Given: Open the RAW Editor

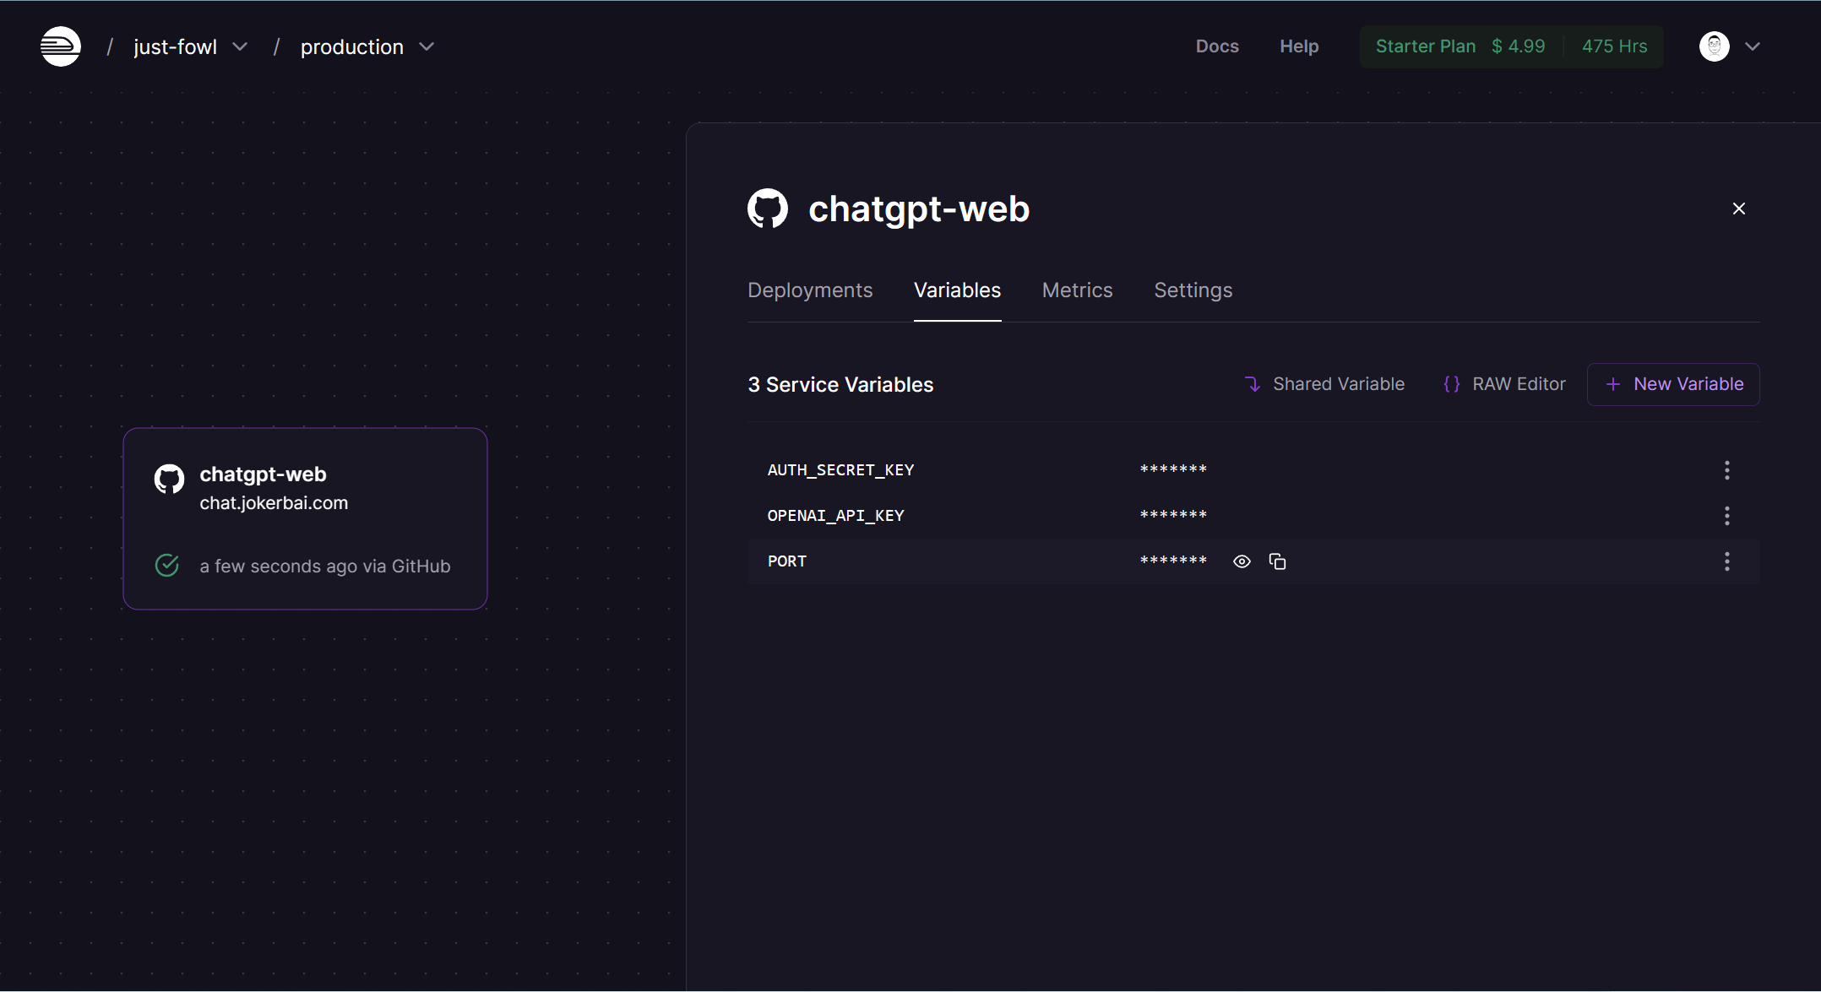Looking at the screenshot, I should pyautogui.click(x=1504, y=384).
